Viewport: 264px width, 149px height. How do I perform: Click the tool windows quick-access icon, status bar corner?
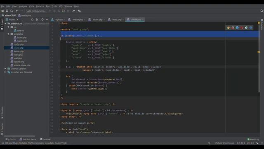(3, 143)
